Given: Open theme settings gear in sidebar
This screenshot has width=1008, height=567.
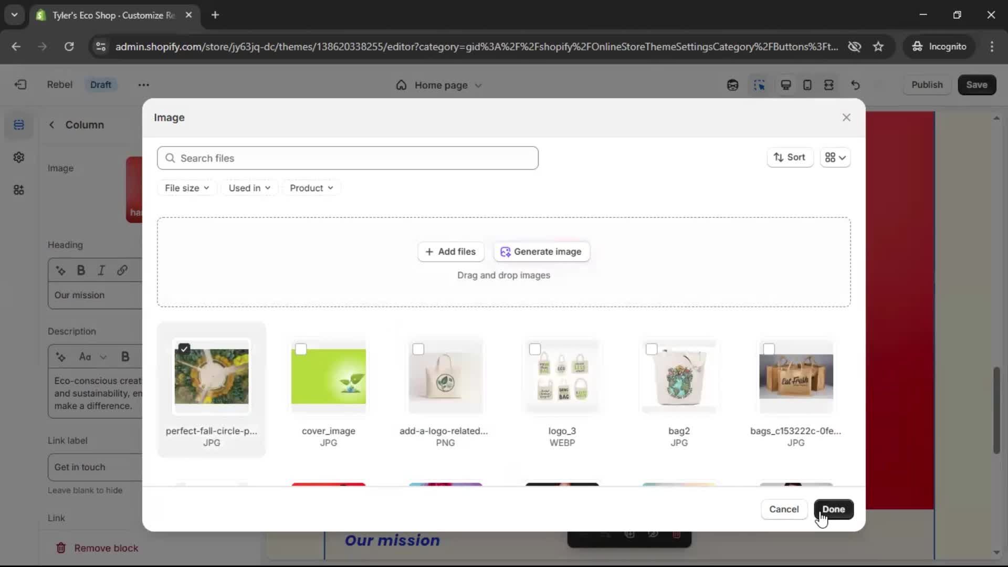Looking at the screenshot, I should pos(19,157).
